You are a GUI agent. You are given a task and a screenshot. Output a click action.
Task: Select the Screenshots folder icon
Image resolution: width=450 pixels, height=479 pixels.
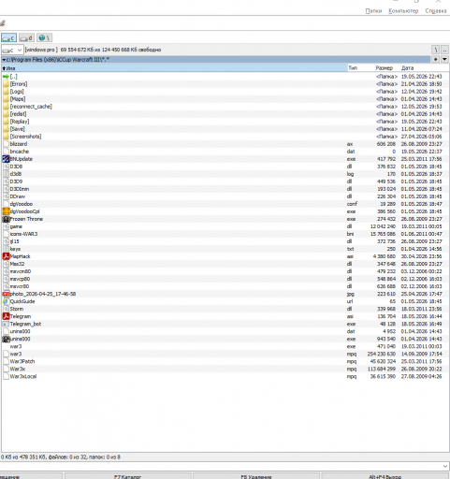pos(6,137)
